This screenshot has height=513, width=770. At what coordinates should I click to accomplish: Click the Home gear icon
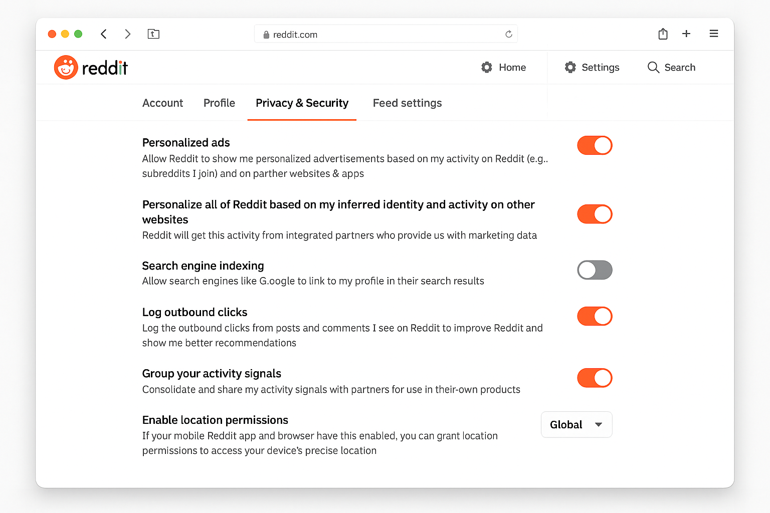click(486, 67)
